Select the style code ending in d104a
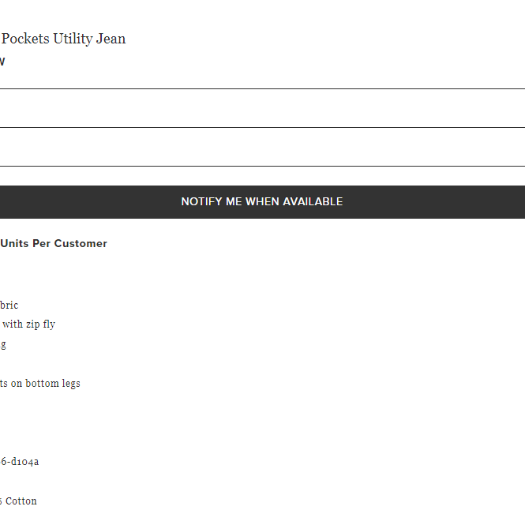This screenshot has width=525, height=525. coord(20,462)
